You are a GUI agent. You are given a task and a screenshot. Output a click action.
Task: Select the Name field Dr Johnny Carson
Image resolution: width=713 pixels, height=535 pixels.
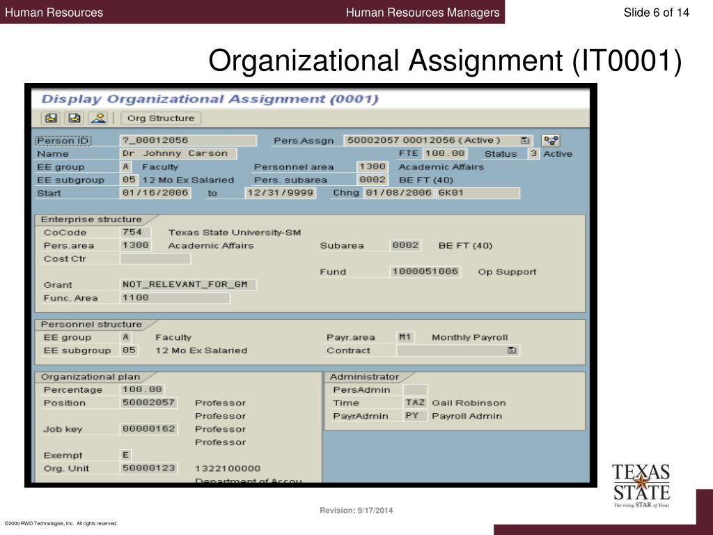click(x=178, y=154)
